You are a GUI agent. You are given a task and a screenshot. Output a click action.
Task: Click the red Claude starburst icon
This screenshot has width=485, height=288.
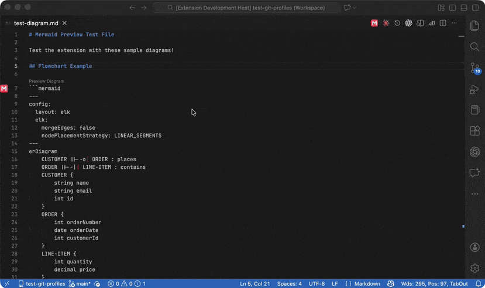pyautogui.click(x=386, y=23)
